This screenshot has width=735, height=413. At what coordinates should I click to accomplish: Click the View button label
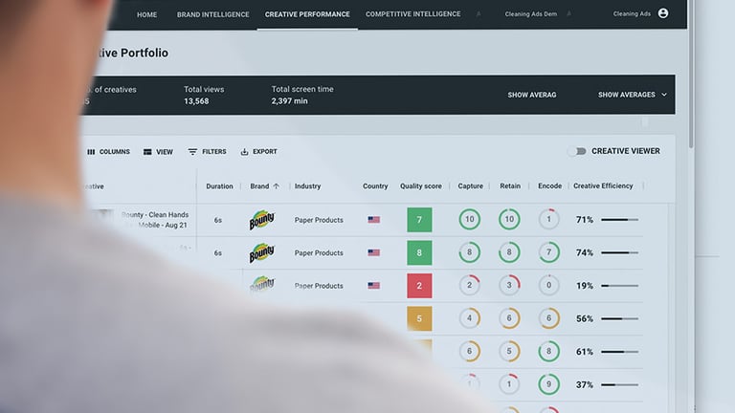(x=165, y=152)
